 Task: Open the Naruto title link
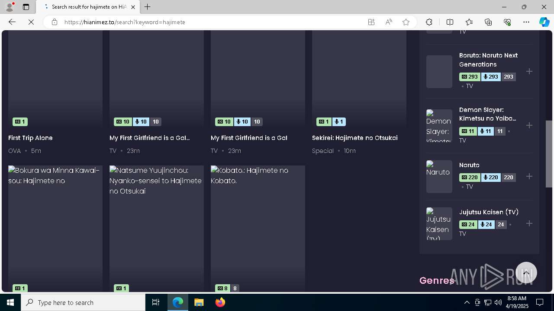[469, 165]
